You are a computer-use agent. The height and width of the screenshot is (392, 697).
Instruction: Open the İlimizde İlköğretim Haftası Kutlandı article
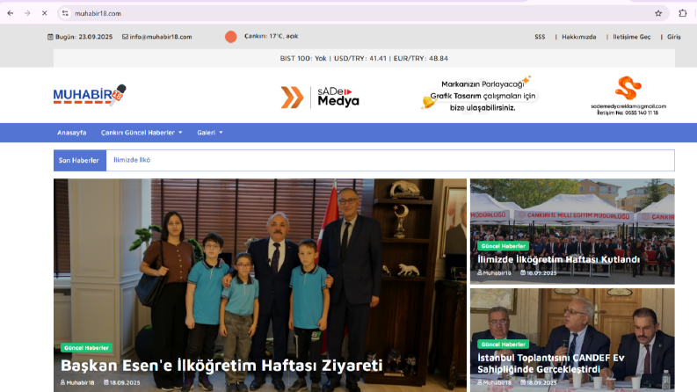coord(559,259)
